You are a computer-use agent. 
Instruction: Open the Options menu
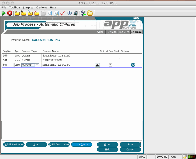pyautogui.click(x=42, y=8)
